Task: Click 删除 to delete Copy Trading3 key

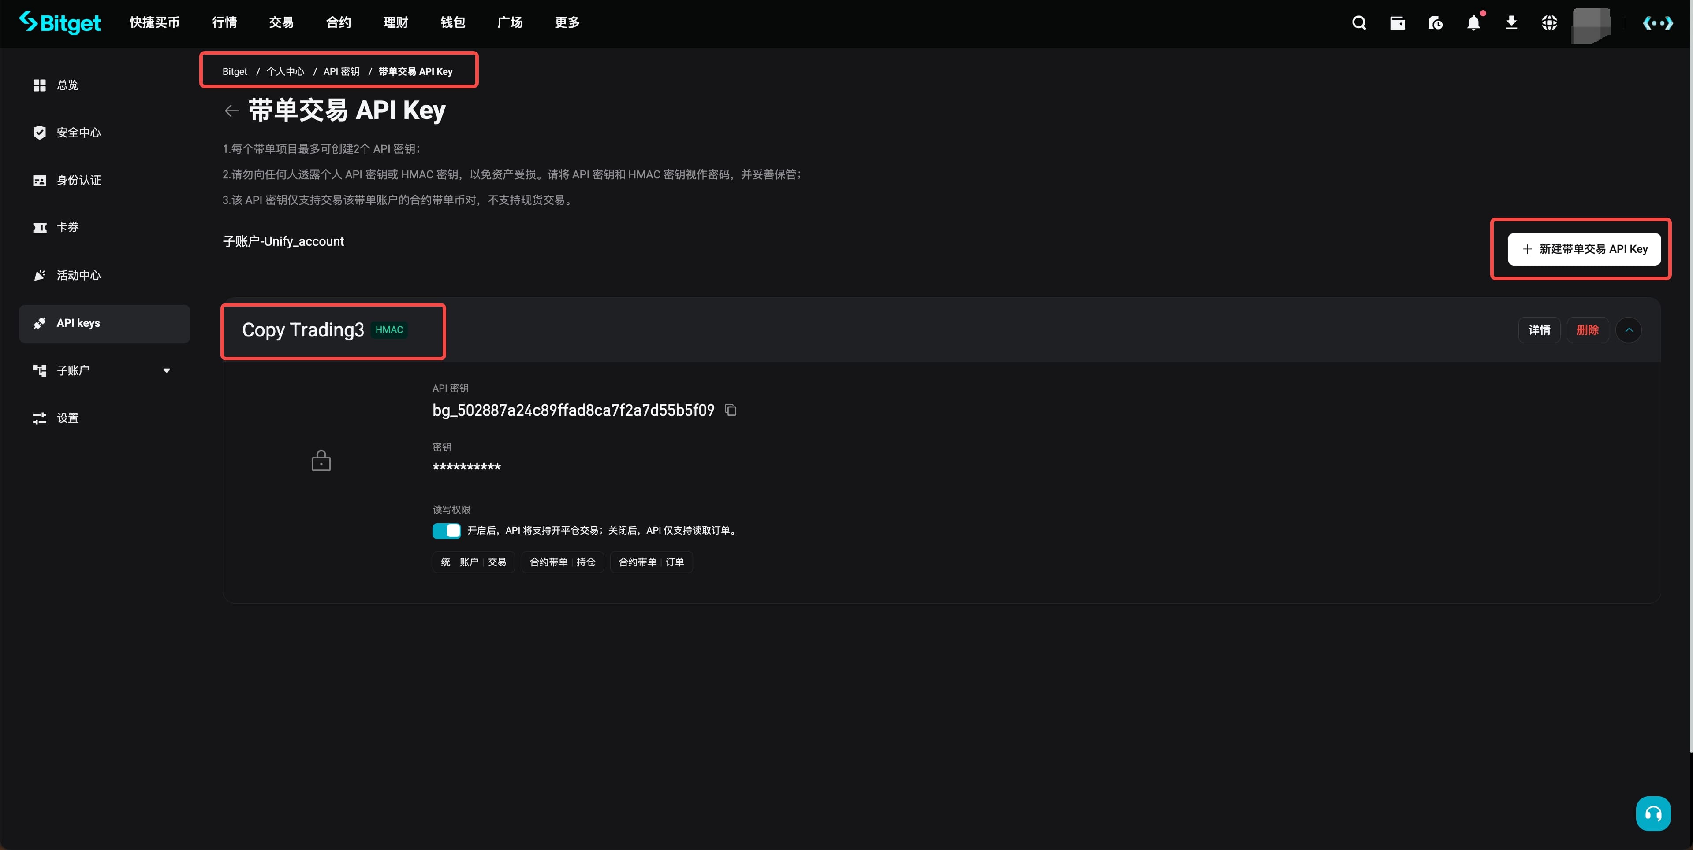Action: click(1589, 330)
